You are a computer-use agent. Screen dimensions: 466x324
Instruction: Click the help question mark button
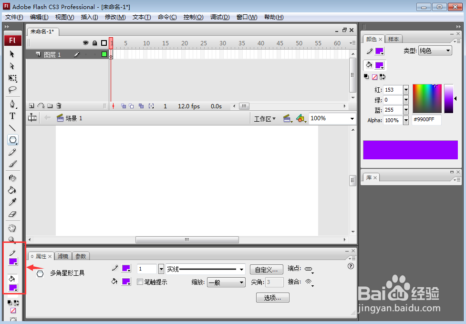(x=351, y=266)
